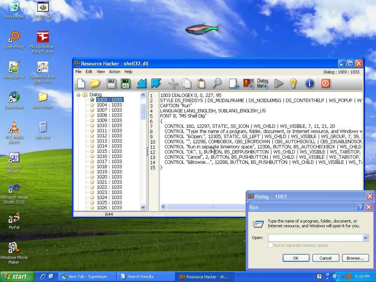
Task: Open the Open combo box dropdown arrow
Action: click(365, 238)
